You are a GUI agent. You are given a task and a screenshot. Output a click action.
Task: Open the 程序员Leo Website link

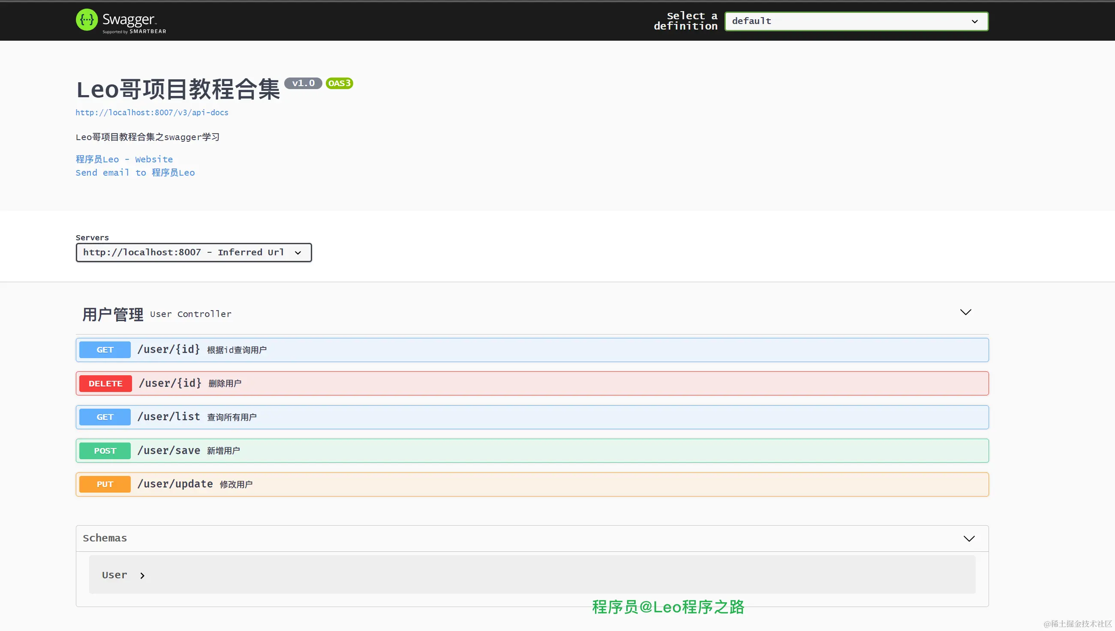pyautogui.click(x=124, y=159)
